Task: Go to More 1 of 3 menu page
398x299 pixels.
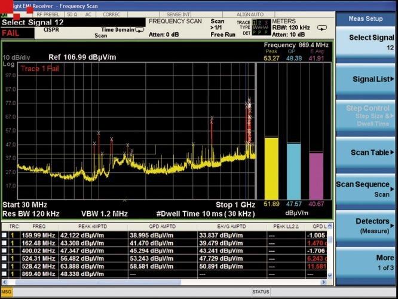Action: tap(366, 262)
